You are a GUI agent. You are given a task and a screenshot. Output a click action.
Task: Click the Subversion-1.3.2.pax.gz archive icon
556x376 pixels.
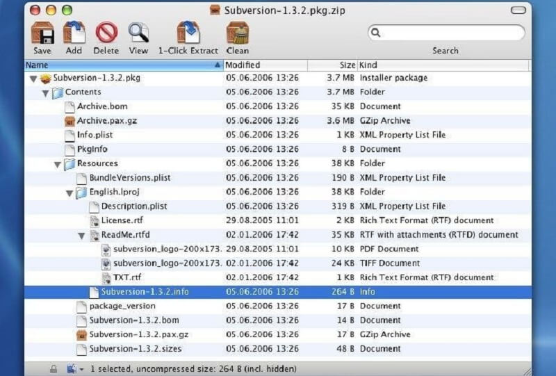point(81,335)
